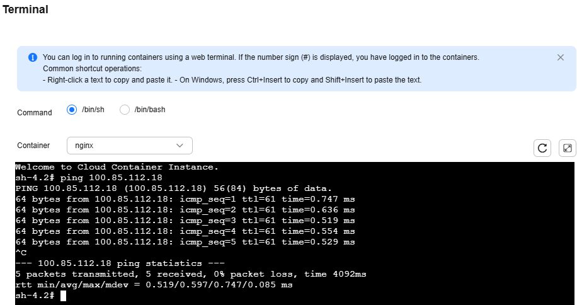Viewport: 577px width, 305px height.
Task: Click the icmp_seq=3 ping reply line
Action: (x=185, y=221)
